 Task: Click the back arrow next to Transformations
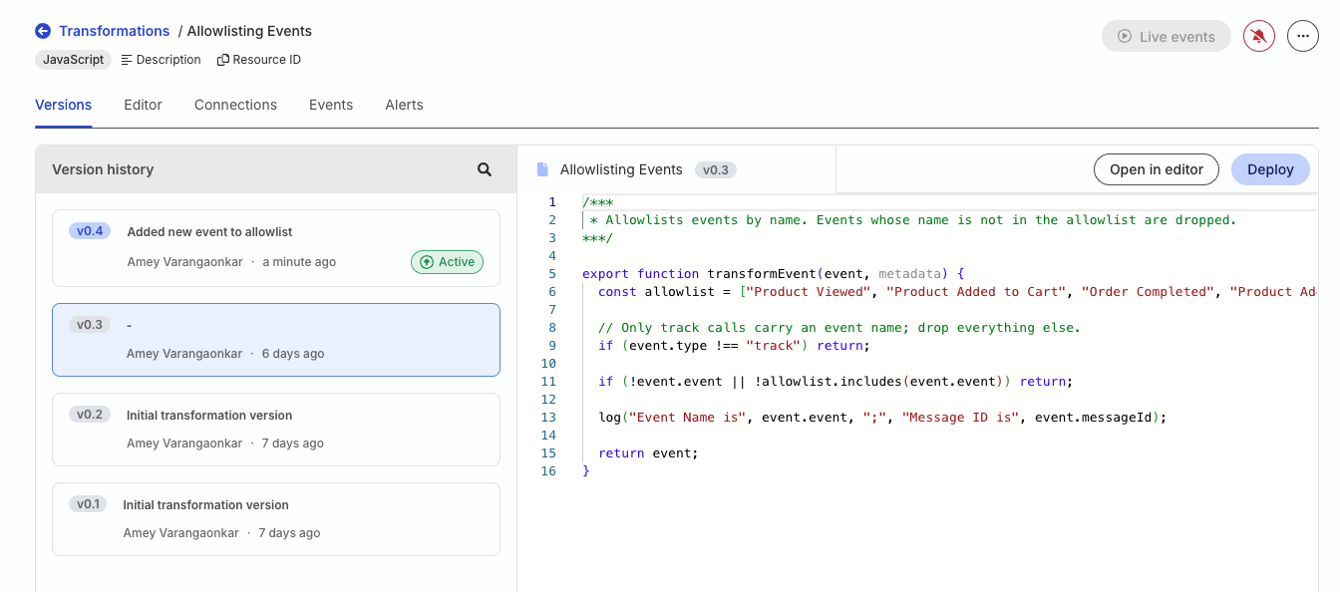coord(43,31)
